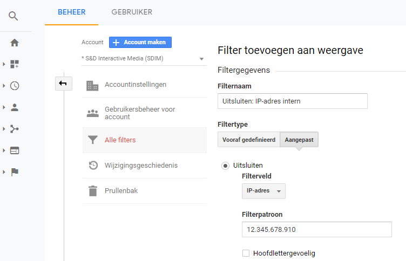Screen dimensions: 406x261
Task: Expand Customization section arrow in sidebar
Action: click(x=4, y=64)
